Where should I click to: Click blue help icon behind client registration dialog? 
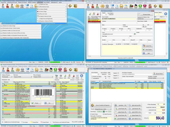pyautogui.click(x=166, y=14)
